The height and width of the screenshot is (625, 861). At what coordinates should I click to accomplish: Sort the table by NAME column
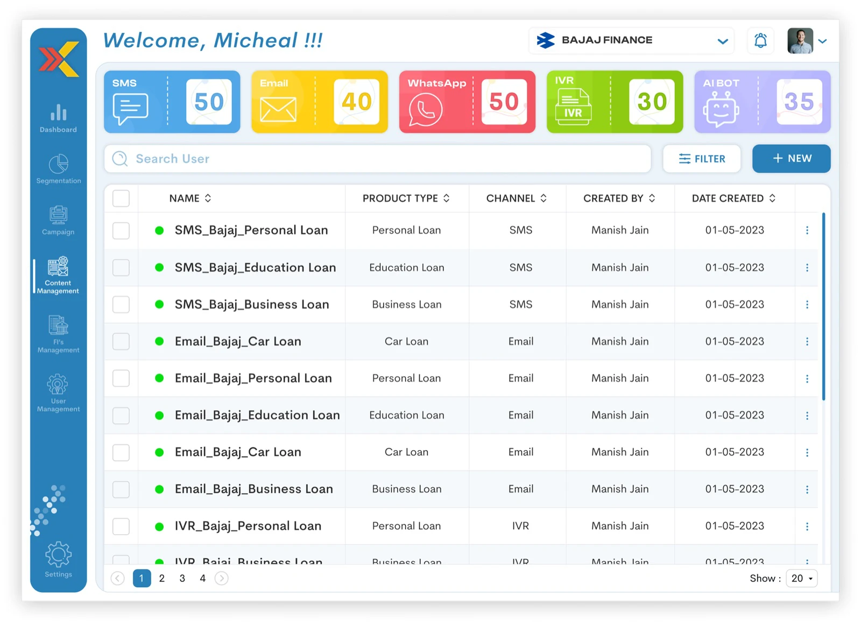point(190,198)
